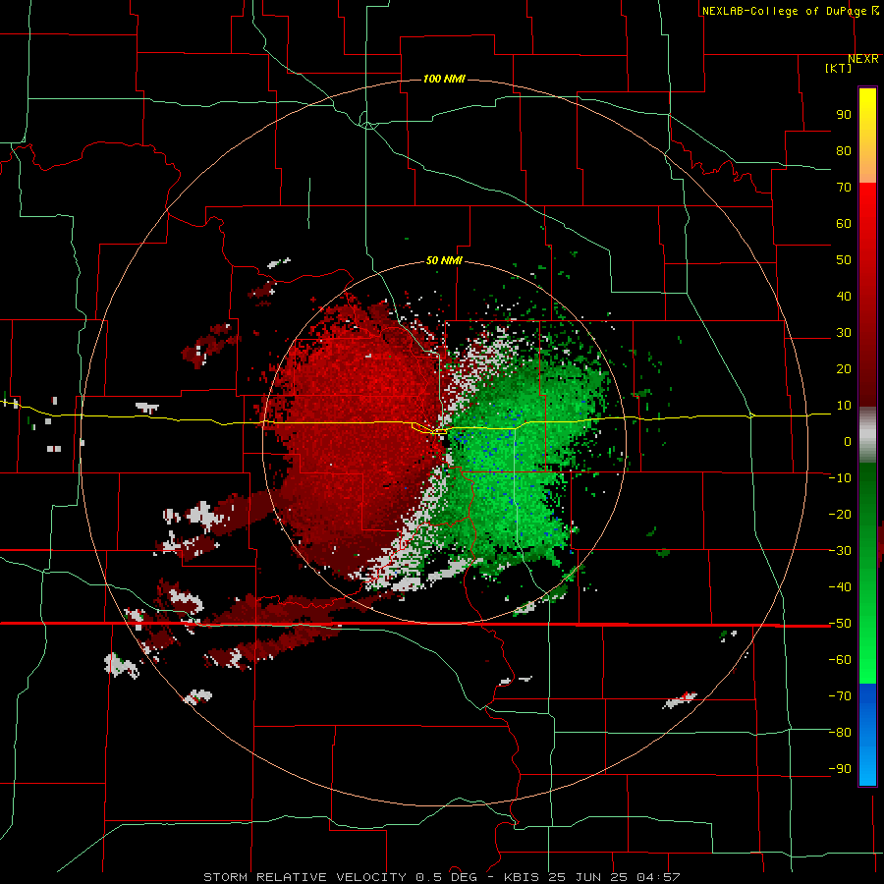
Task: Click the 100 NMI range ring label
Action: (444, 79)
